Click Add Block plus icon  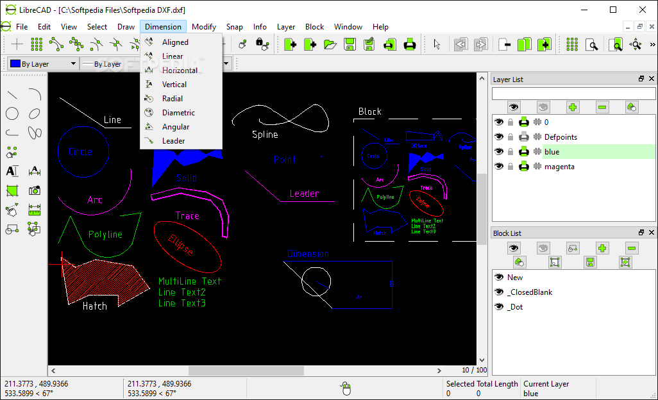point(602,248)
